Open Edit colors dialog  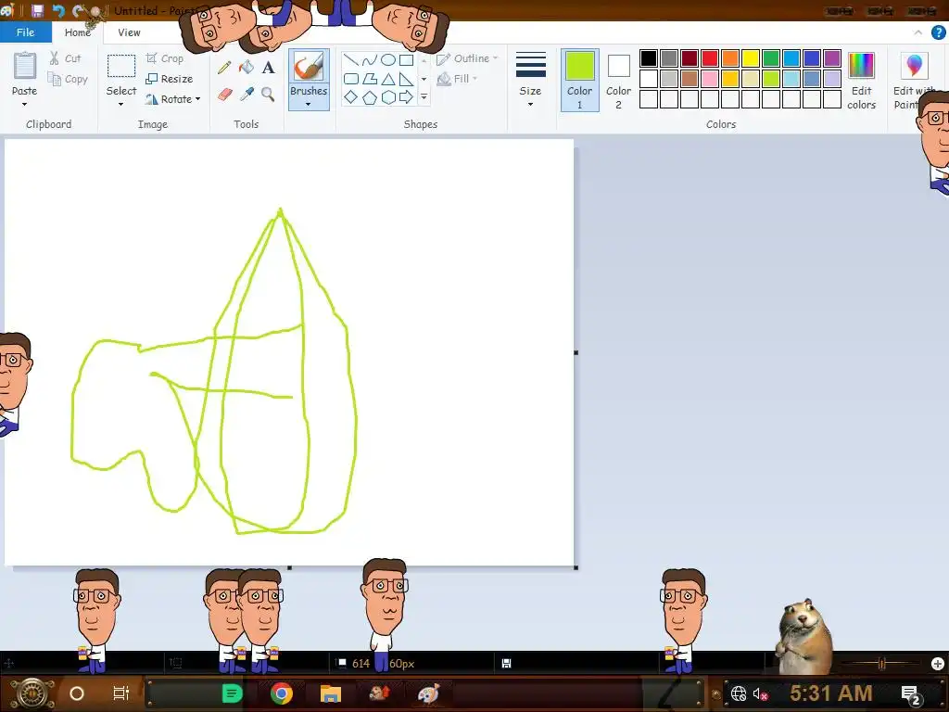pos(861,82)
